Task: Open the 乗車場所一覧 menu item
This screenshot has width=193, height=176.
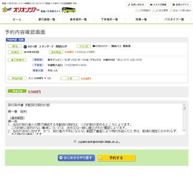Action: click(78, 19)
